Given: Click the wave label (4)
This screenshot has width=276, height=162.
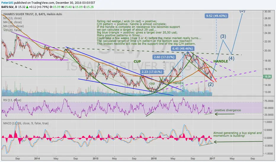Looking at the screenshot, I should [x=231, y=59].
